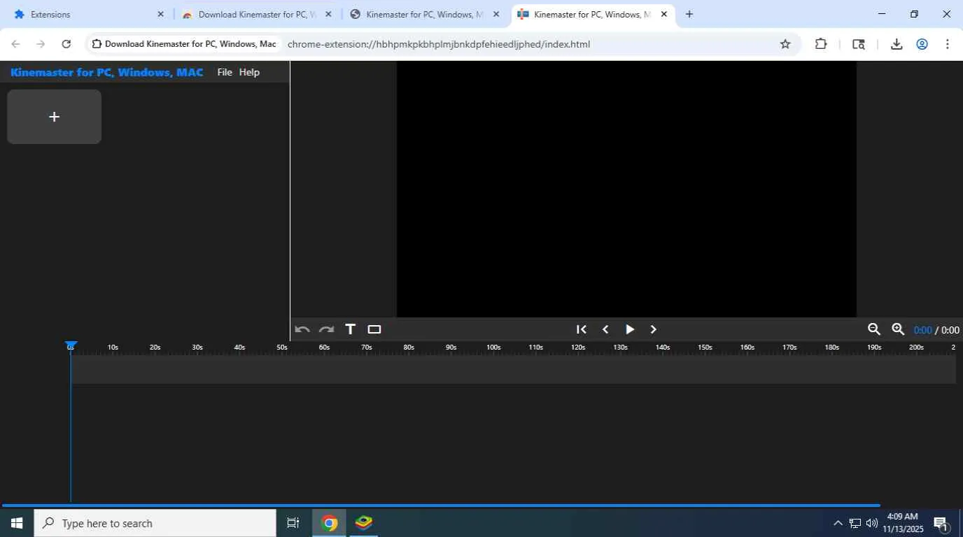Screen dimensions: 963x537
Task: Open Windows Task View
Action: (293, 523)
